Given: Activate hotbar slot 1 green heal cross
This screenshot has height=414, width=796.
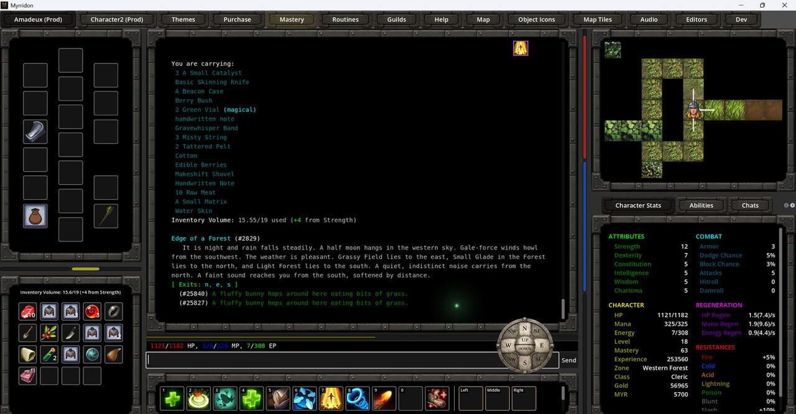Looking at the screenshot, I should pyautogui.click(x=172, y=398).
